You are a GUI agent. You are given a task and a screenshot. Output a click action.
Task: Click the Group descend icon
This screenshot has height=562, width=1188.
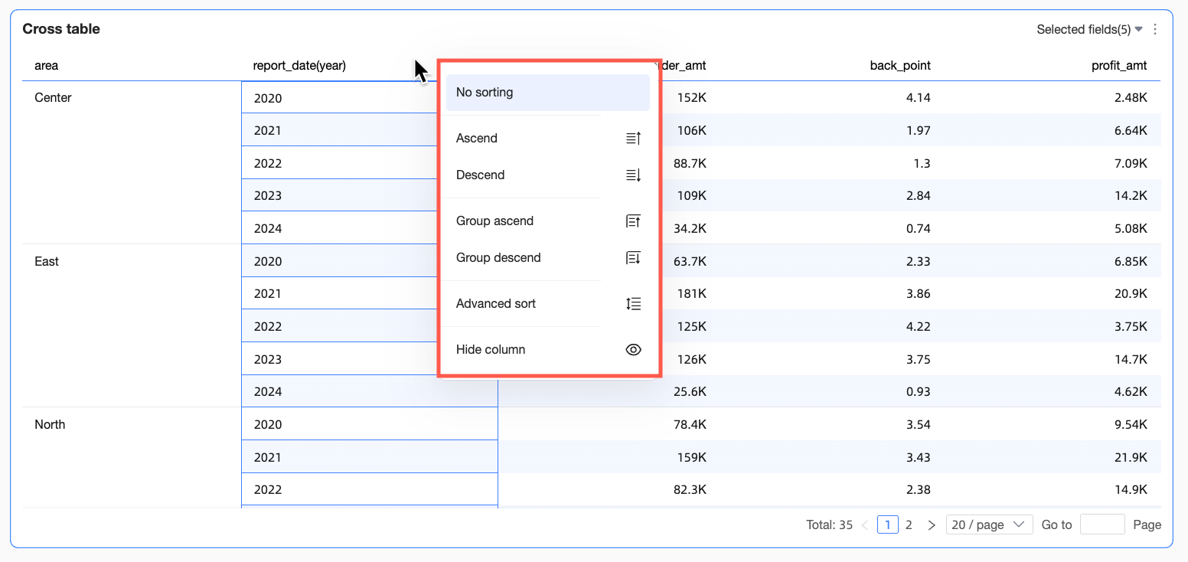(633, 258)
